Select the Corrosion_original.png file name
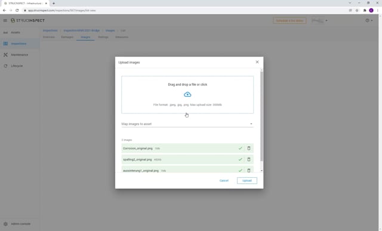This screenshot has width=382, height=231. [138, 148]
